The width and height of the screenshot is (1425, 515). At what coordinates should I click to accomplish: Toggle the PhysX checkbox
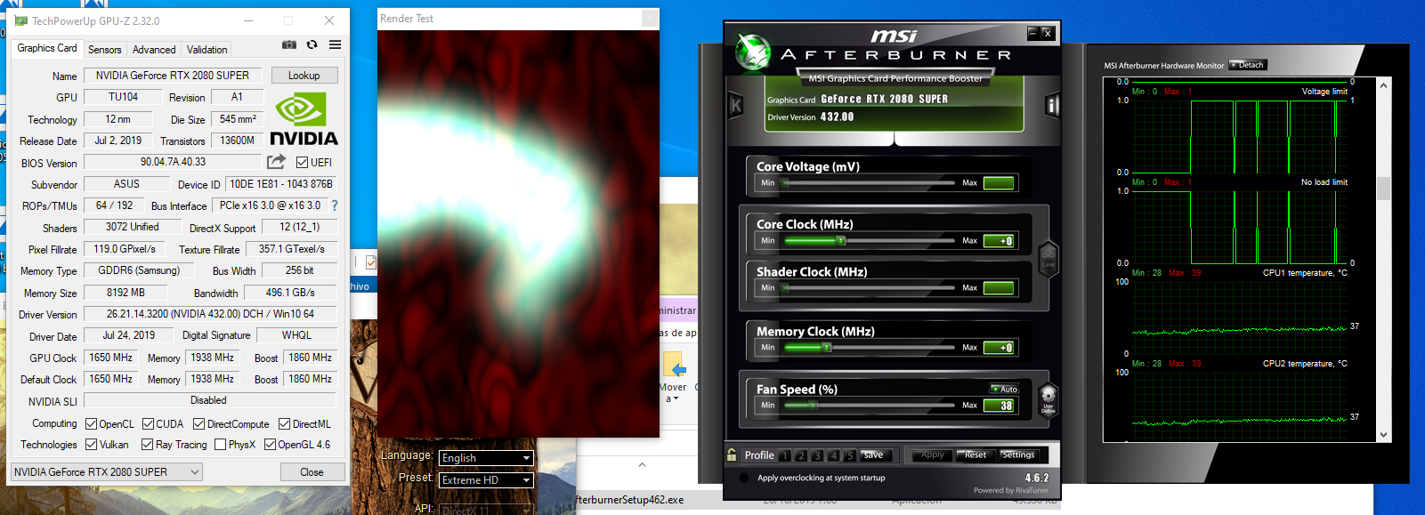pyautogui.click(x=220, y=444)
